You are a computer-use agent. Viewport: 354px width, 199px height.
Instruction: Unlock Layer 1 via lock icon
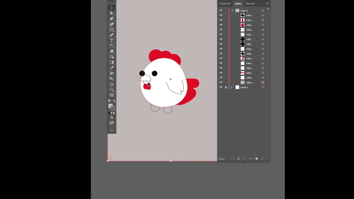click(x=226, y=87)
